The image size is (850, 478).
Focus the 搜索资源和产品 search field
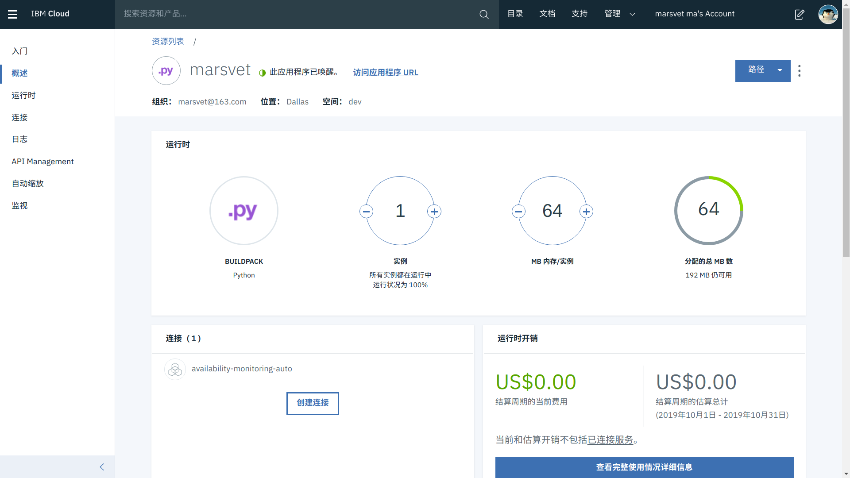[297, 14]
